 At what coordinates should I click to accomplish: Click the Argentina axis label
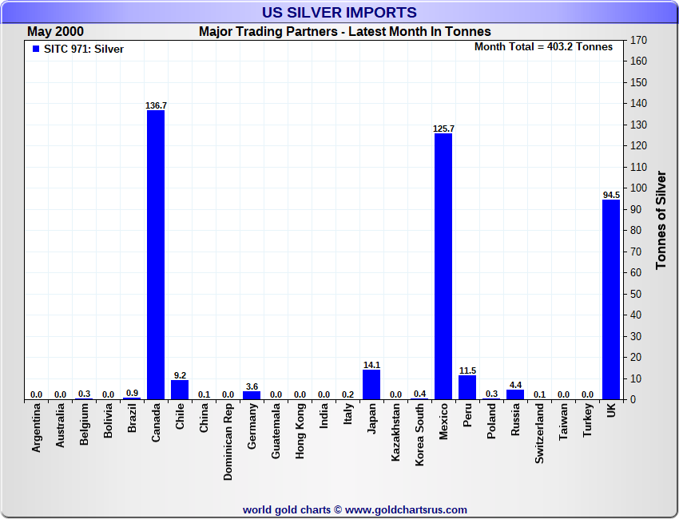click(x=36, y=428)
